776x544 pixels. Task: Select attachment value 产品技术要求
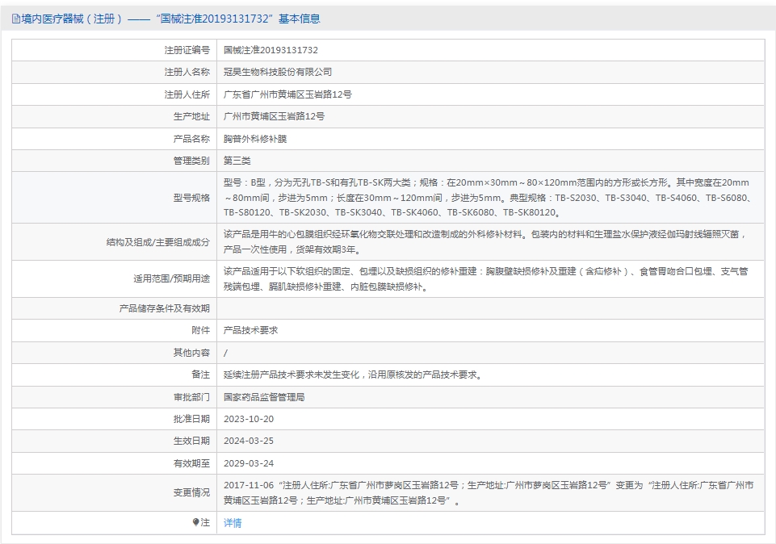pos(251,330)
